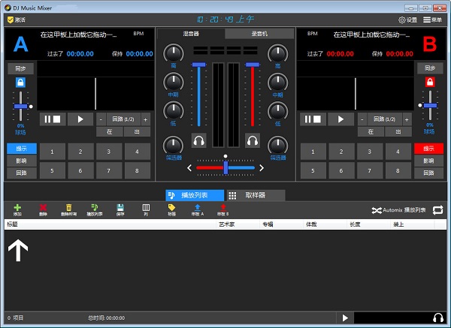Toggle the blue pitch lock on deck A
Viewport: 451px width, 328px height.
pyautogui.click(x=20, y=84)
